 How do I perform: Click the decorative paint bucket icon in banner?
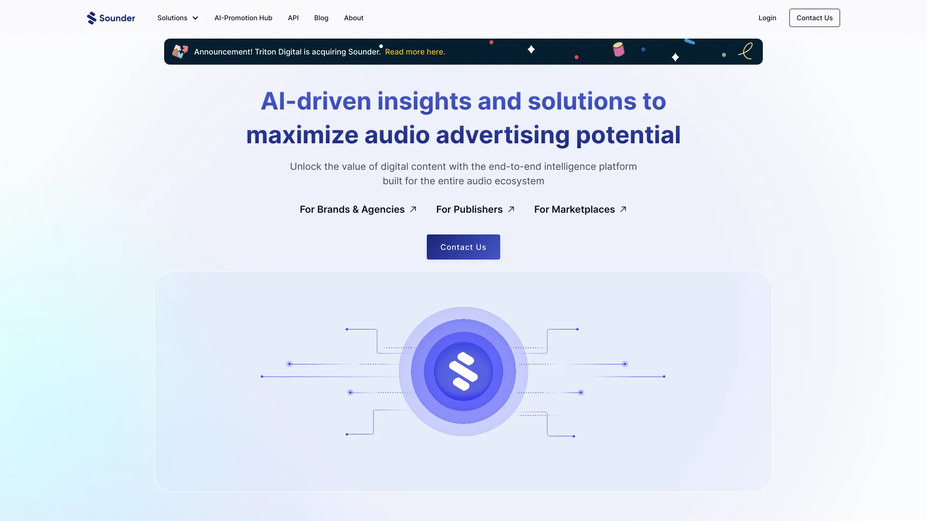(618, 48)
